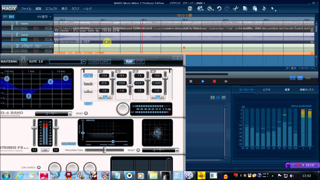The height and width of the screenshot is (180, 320).
Task: Click the undo arrow icon
Action: coord(219,9)
